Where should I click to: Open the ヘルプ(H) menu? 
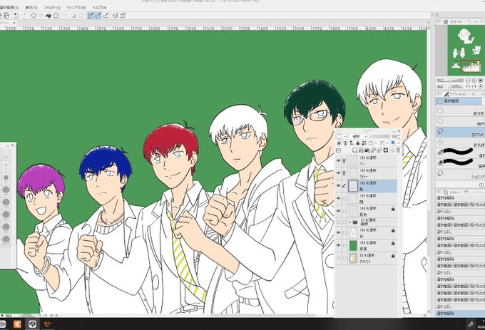(x=99, y=7)
